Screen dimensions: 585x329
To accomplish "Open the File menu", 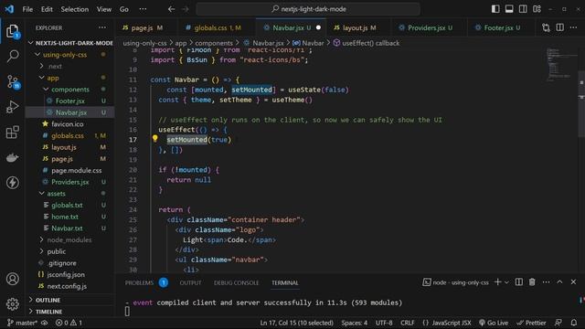I will pos(27,9).
